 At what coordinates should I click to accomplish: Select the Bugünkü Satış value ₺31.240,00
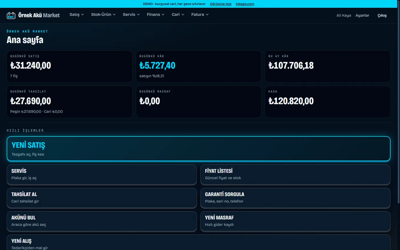[x=31, y=65]
